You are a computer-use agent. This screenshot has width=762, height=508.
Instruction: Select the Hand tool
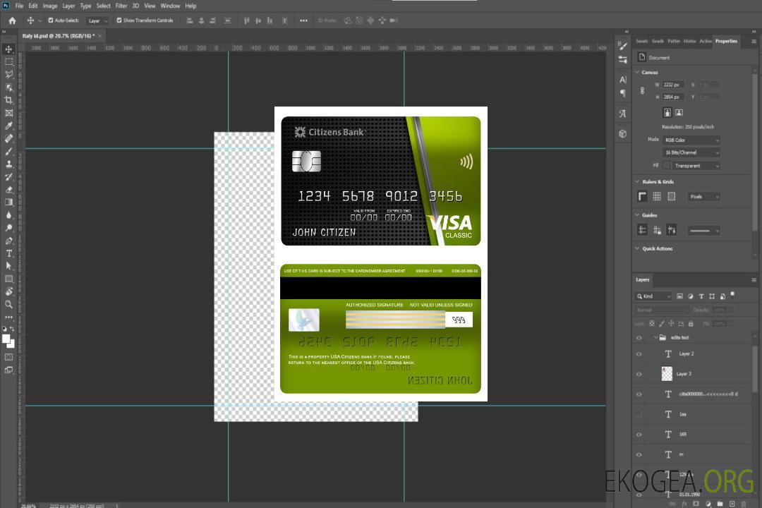pos(8,291)
